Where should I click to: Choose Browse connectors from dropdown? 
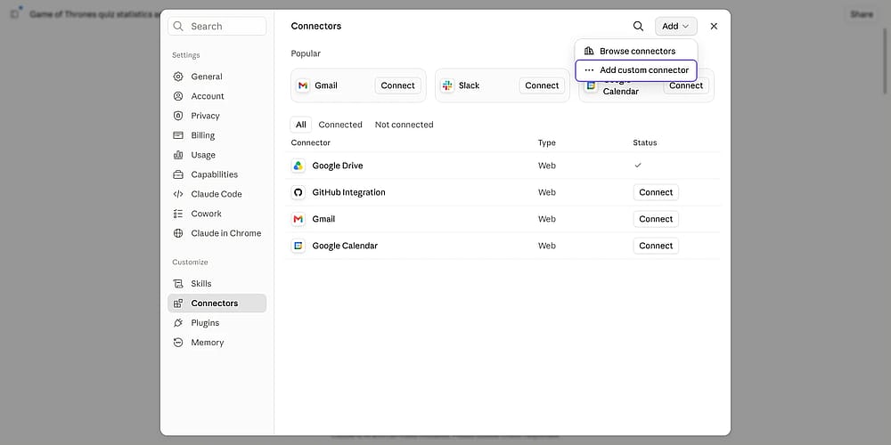[x=636, y=51]
